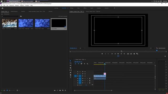Click New Bin in Project panel
The height and width of the screenshot is (94, 168).
(60, 91)
